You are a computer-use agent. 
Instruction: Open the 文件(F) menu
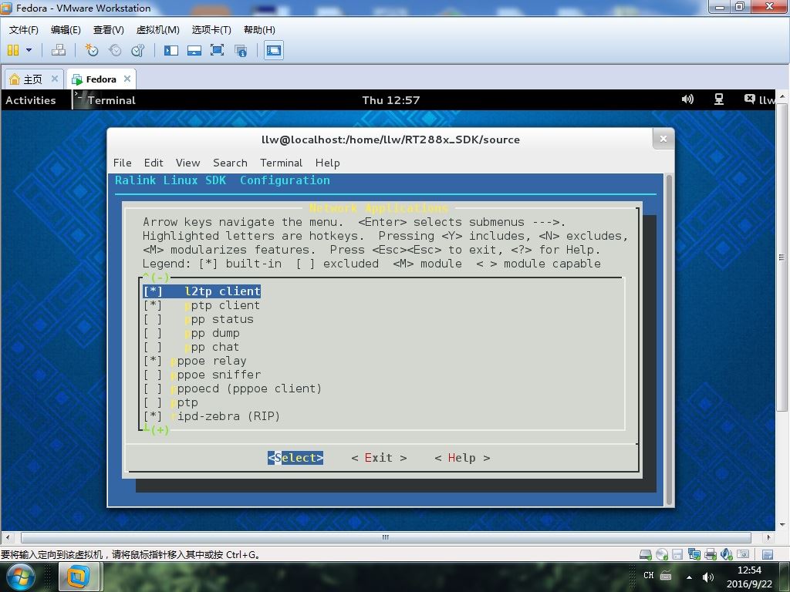23,30
